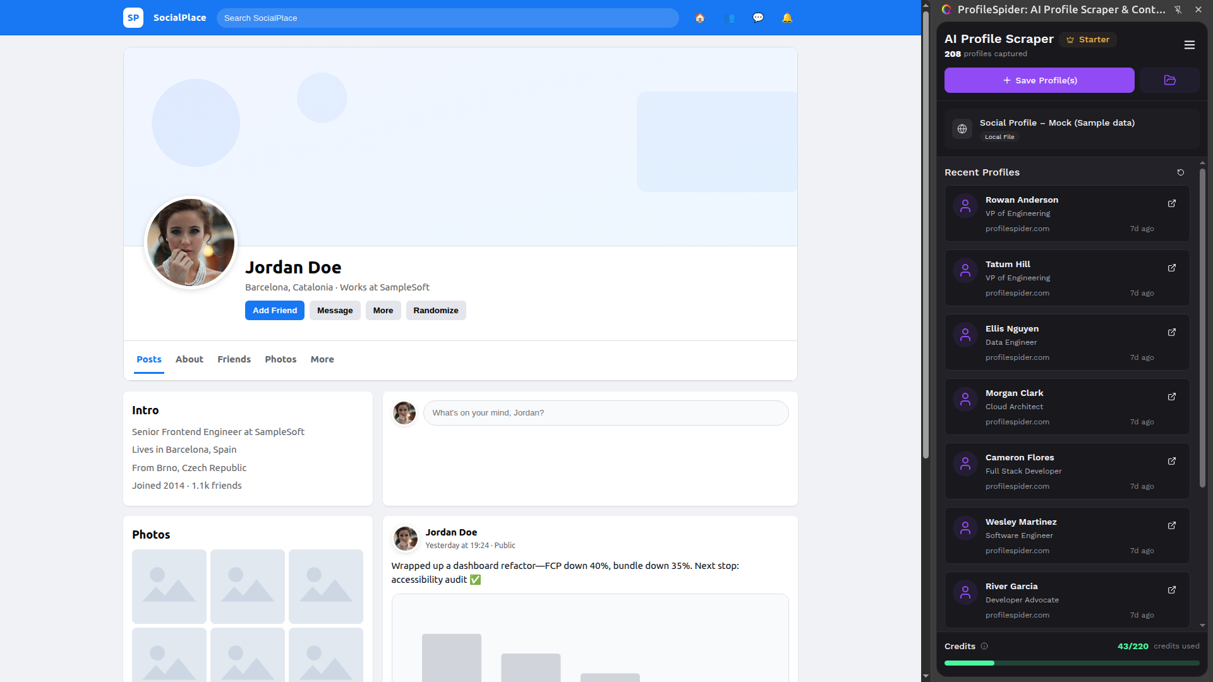Open Rowan Anderson profile external link
This screenshot has width=1213, height=682.
click(x=1171, y=203)
